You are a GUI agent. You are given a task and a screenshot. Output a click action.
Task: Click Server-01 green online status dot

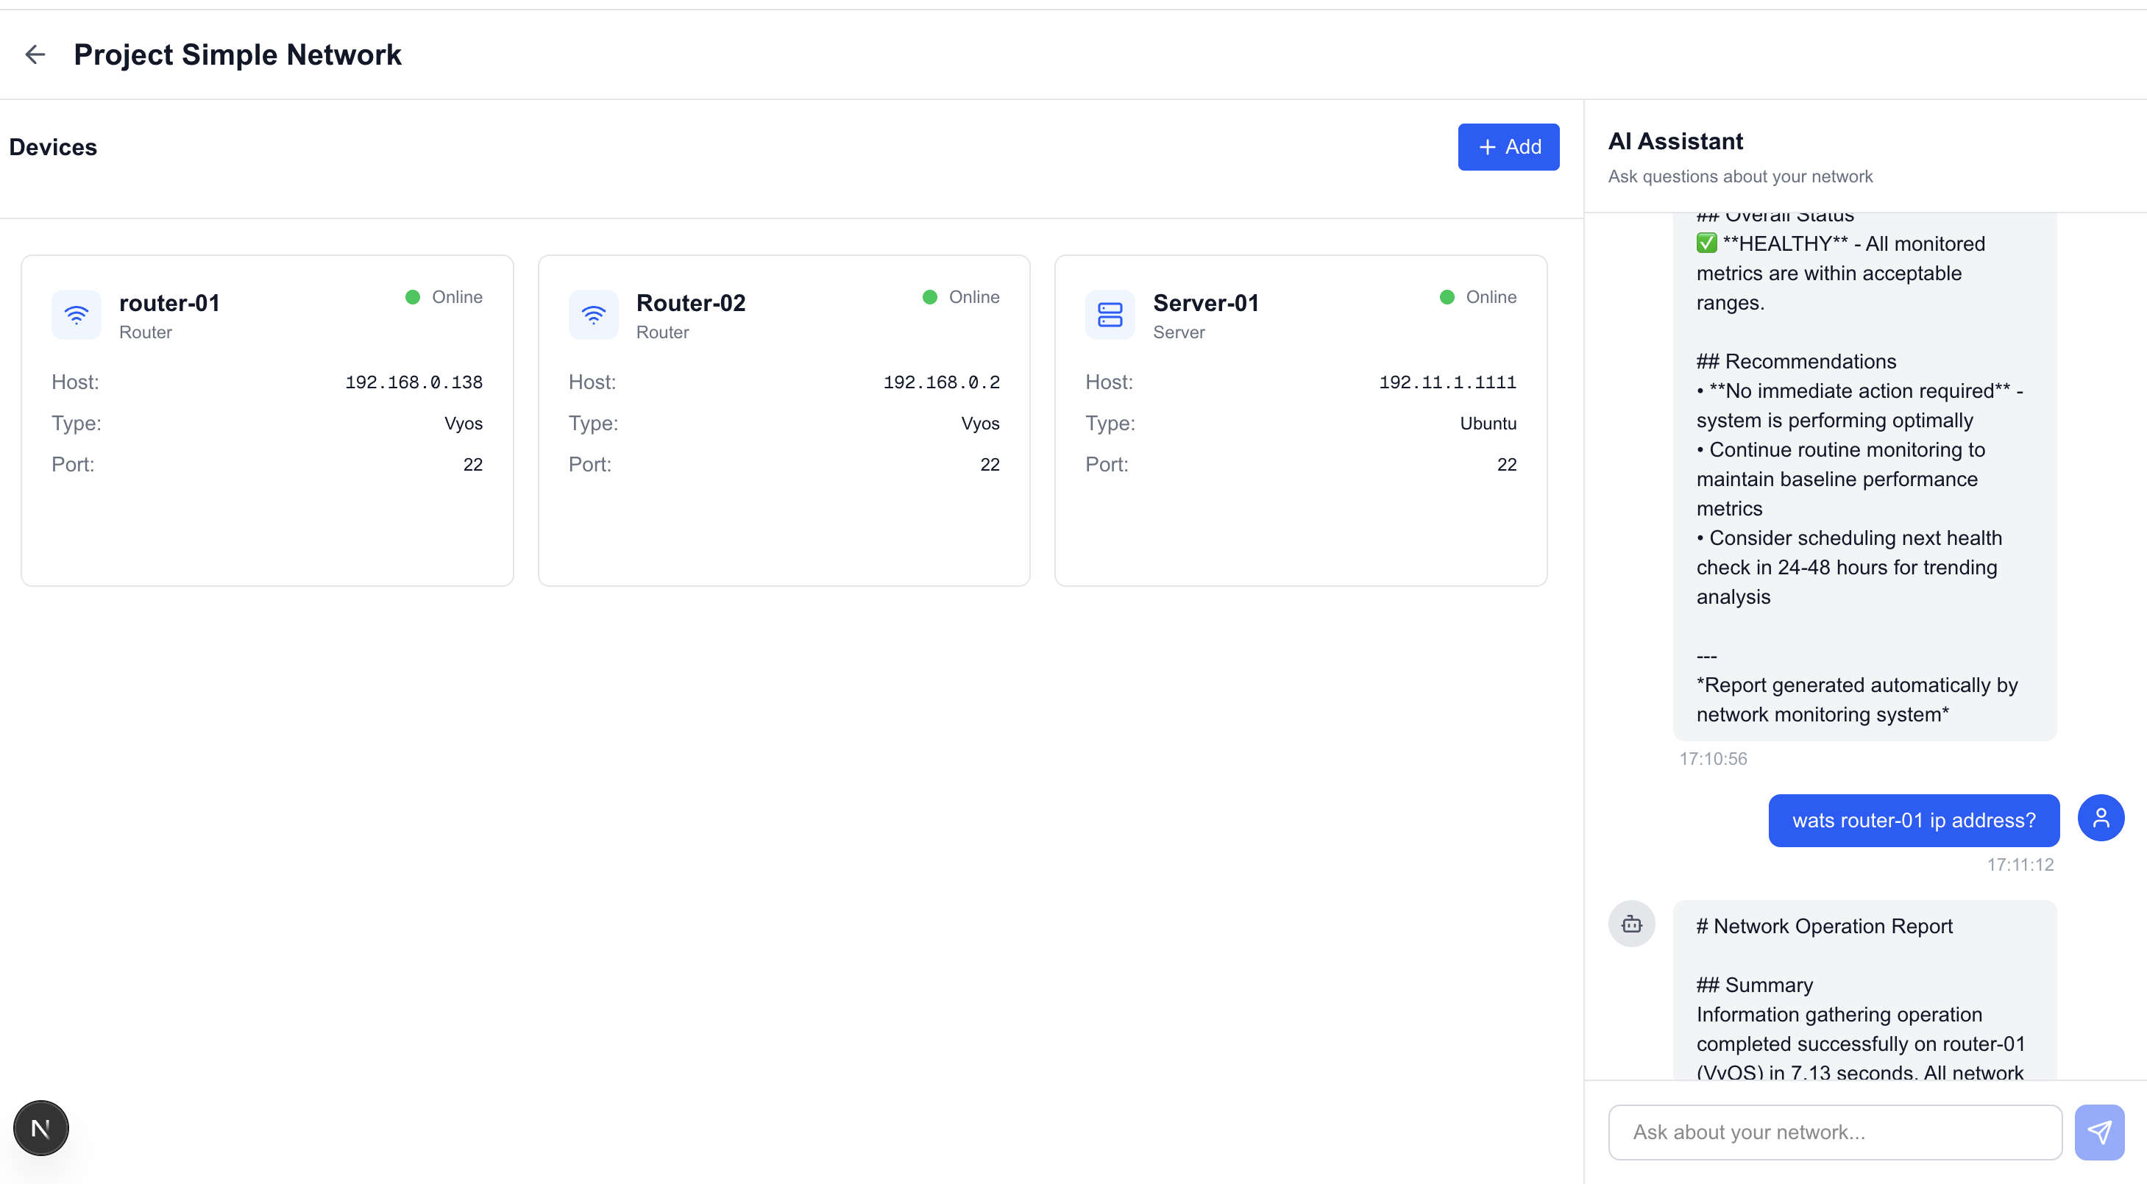tap(1447, 297)
